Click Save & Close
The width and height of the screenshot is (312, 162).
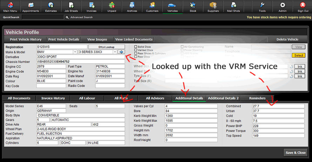pos(296,153)
